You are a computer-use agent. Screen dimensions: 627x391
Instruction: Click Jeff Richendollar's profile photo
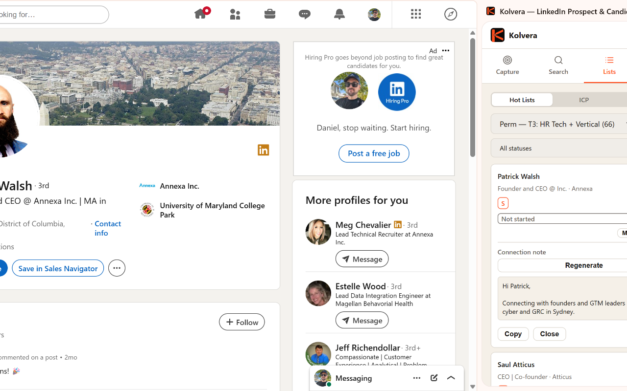pos(318,354)
